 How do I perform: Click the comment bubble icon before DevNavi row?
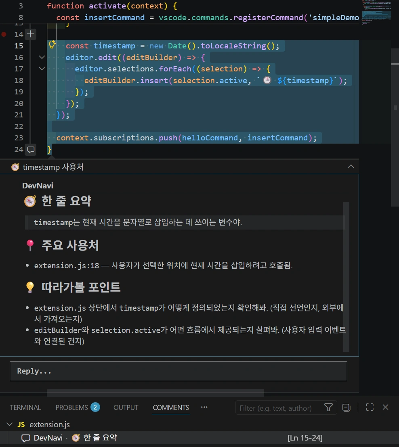point(26,438)
